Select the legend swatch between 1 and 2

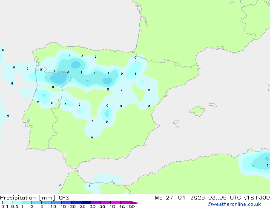pos(27,202)
